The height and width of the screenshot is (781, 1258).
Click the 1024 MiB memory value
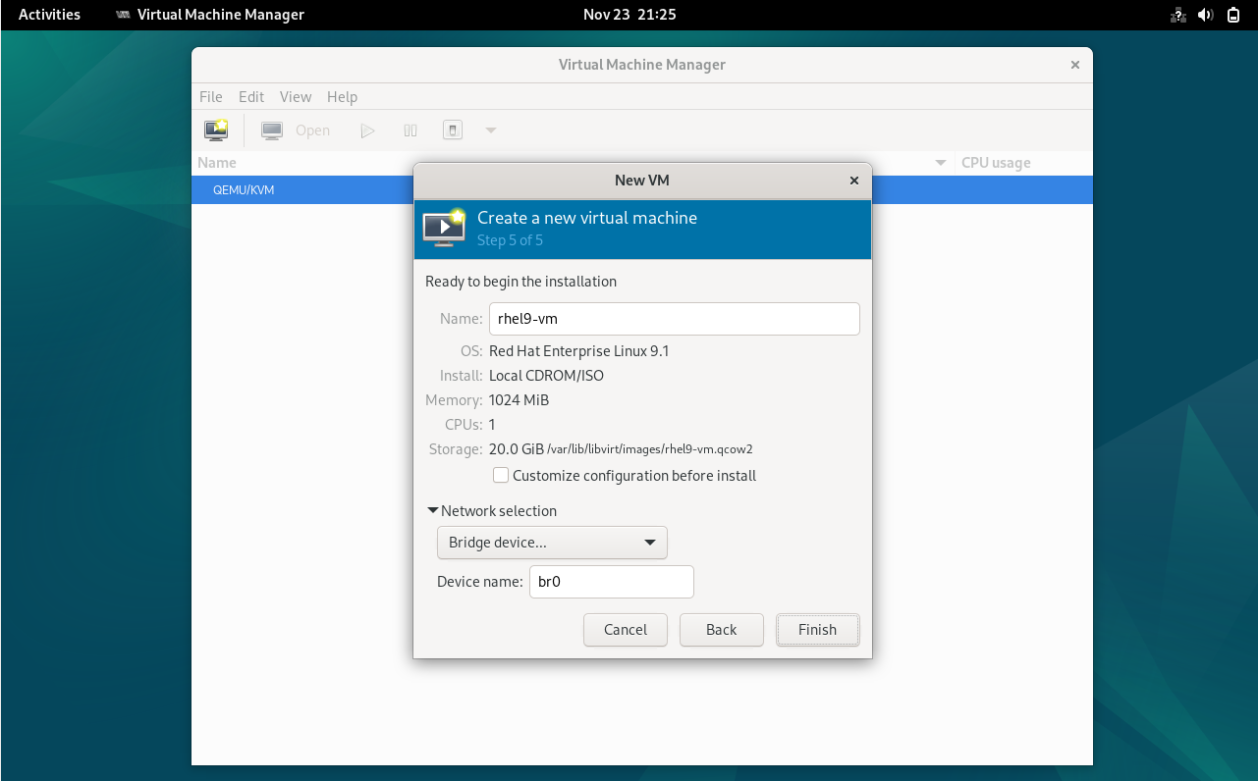[519, 400]
